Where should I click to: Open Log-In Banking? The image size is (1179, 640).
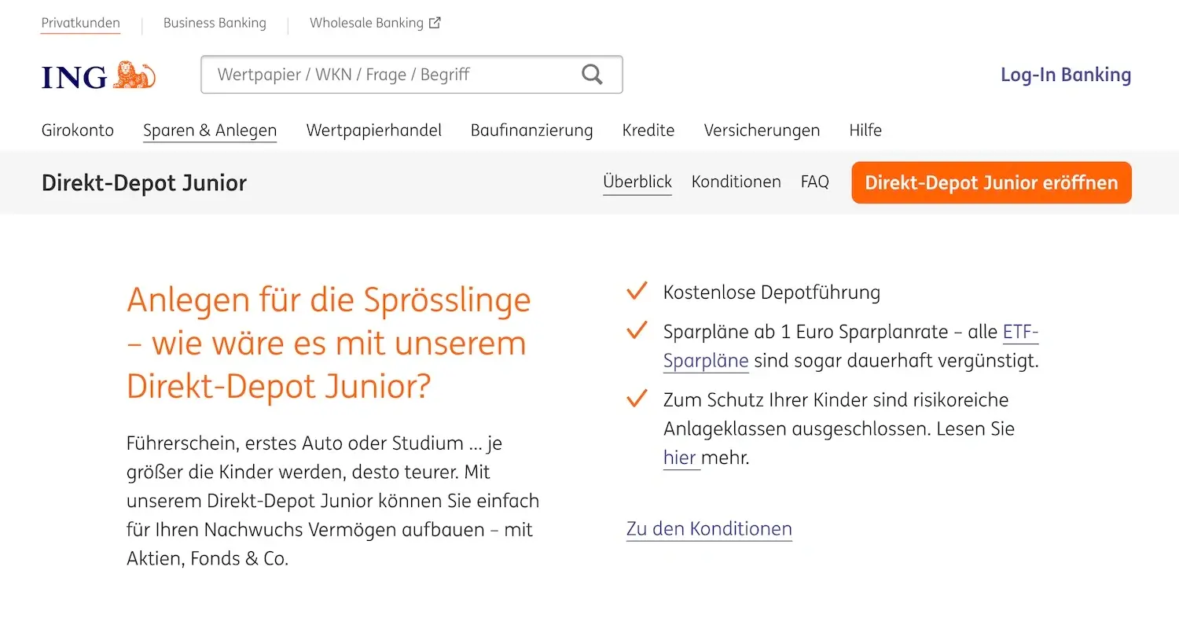(x=1066, y=75)
